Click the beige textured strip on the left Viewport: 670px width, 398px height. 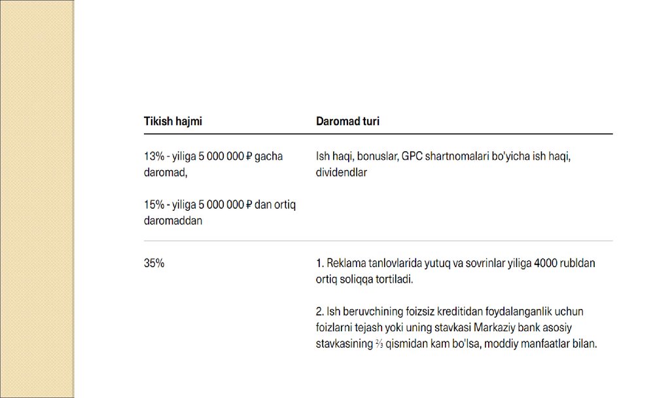pos(37,199)
